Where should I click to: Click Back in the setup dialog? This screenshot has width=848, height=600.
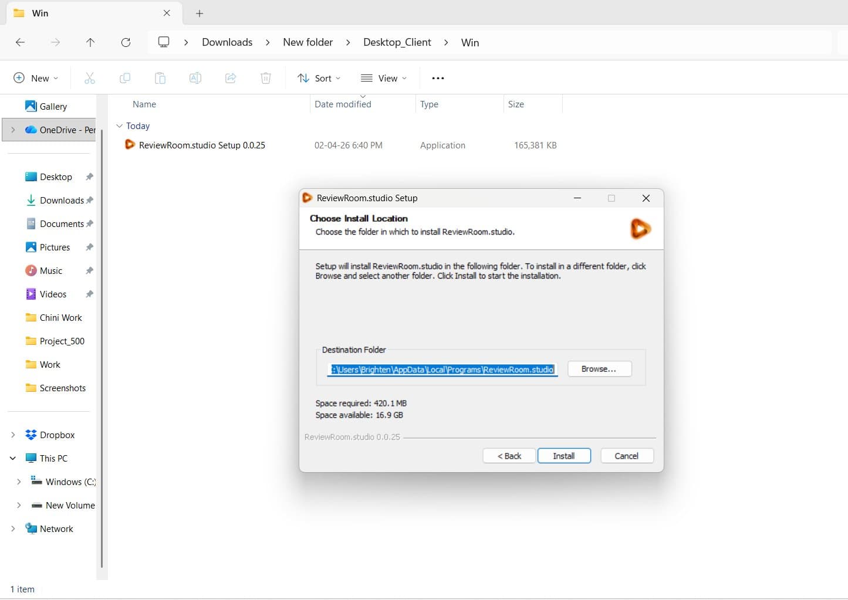coord(509,456)
